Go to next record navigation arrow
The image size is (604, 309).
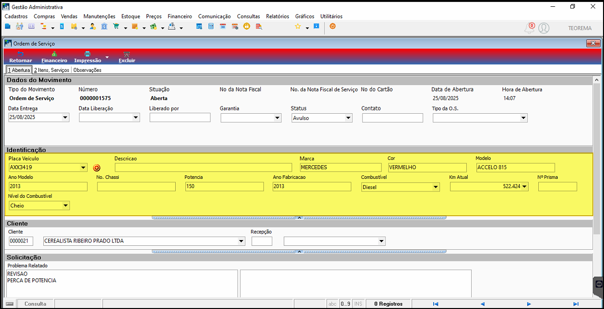[x=529, y=304]
